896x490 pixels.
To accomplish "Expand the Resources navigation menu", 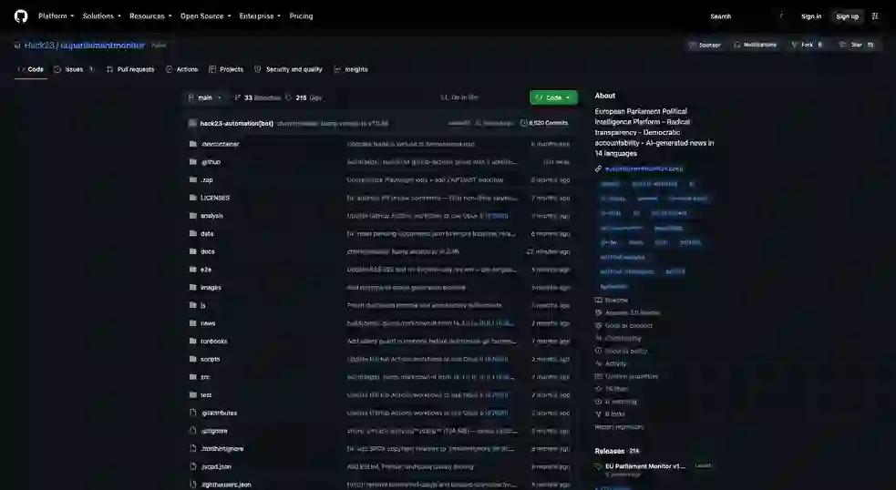I will (150, 16).
